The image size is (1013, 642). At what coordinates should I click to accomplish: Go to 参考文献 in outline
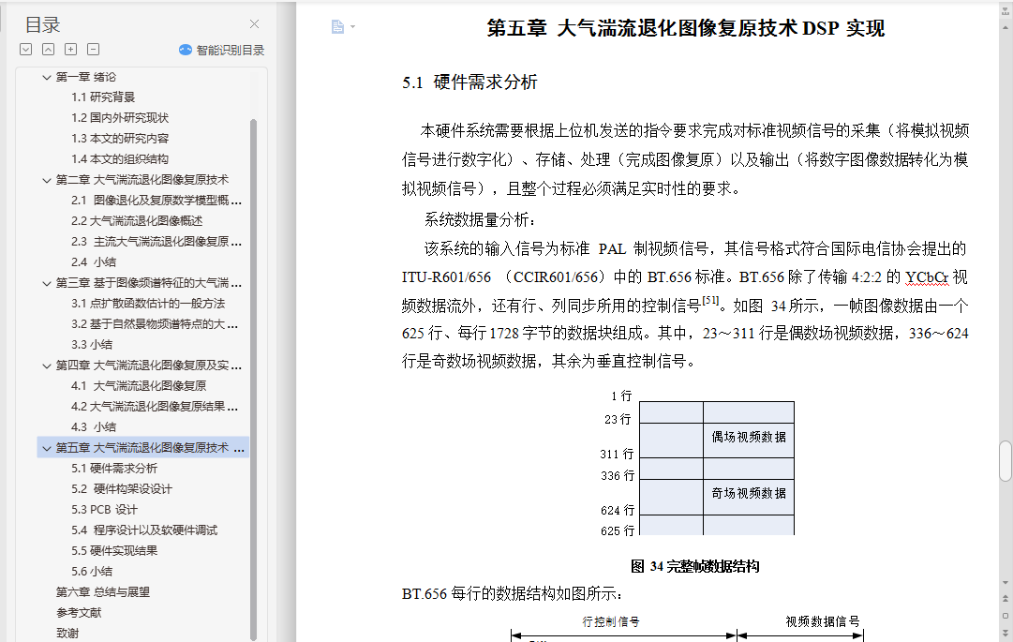coord(79,613)
